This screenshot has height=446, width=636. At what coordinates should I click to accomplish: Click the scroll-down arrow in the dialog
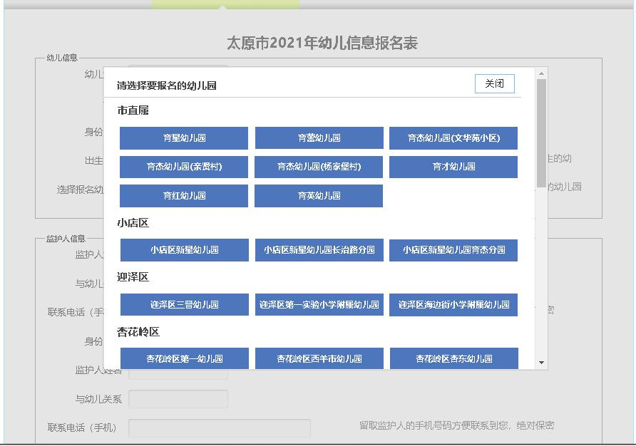(540, 363)
